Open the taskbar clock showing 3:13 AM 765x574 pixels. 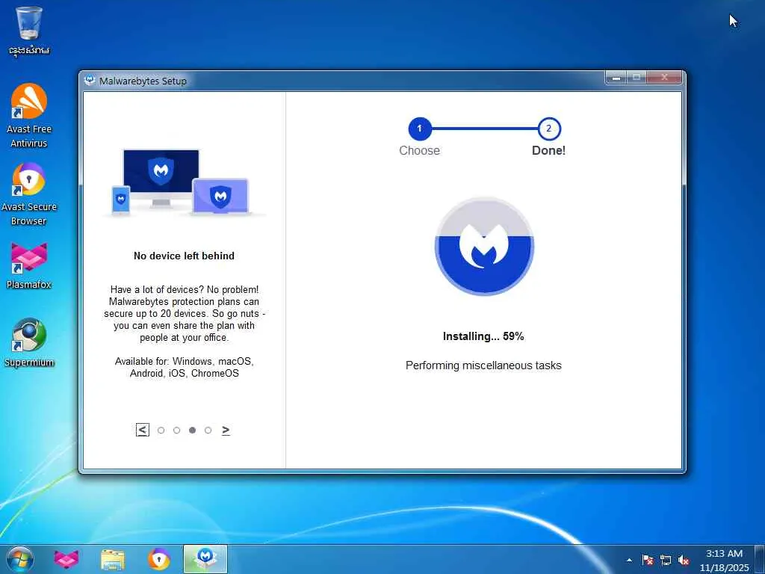coord(724,561)
